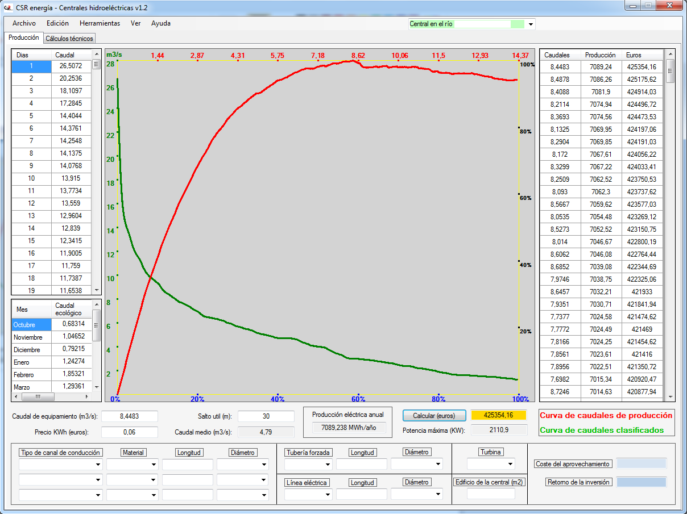
Task: Click the right arrow of Mes table horizontal scrollbar
Action: [x=88, y=396]
